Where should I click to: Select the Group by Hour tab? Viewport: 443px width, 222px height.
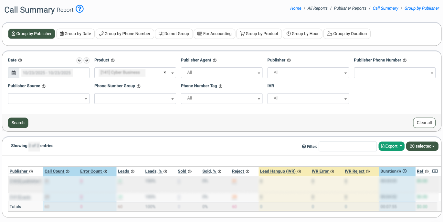click(302, 34)
